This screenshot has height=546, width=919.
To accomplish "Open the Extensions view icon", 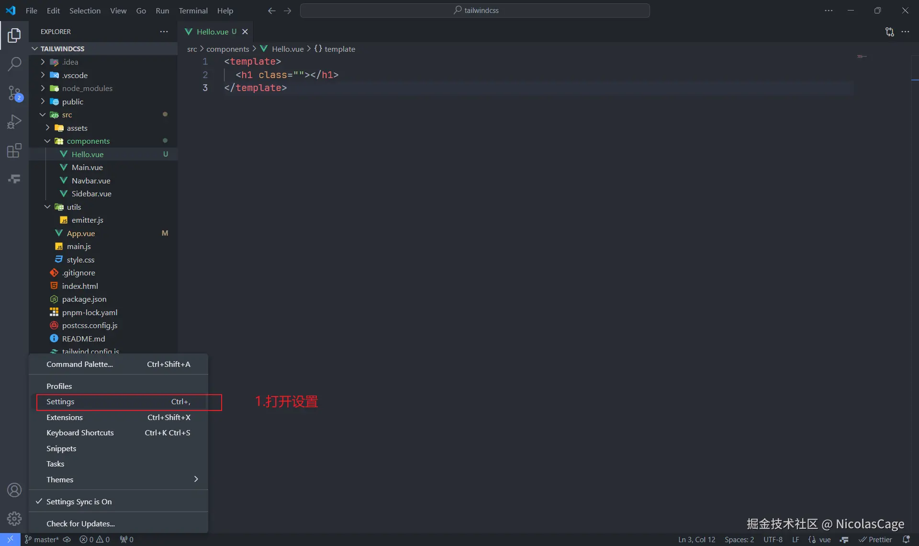I will tap(14, 150).
